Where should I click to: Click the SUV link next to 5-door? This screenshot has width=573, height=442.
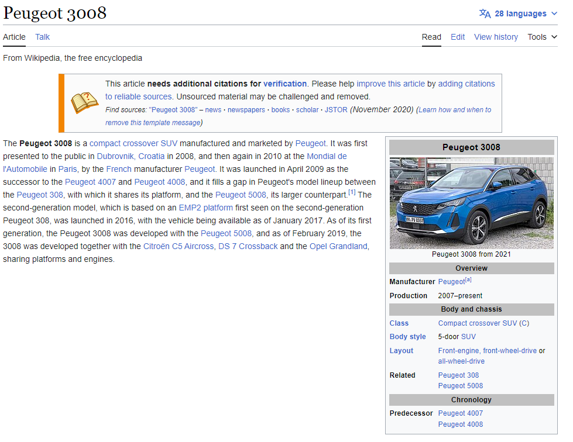click(x=468, y=337)
